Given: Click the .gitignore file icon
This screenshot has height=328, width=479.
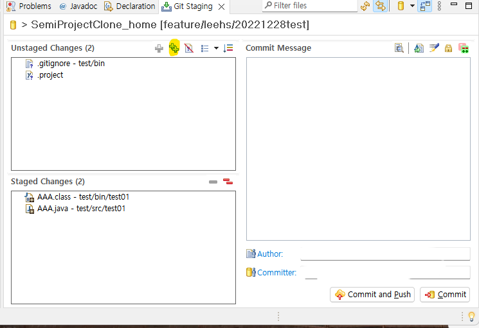Looking at the screenshot, I should tap(30, 64).
